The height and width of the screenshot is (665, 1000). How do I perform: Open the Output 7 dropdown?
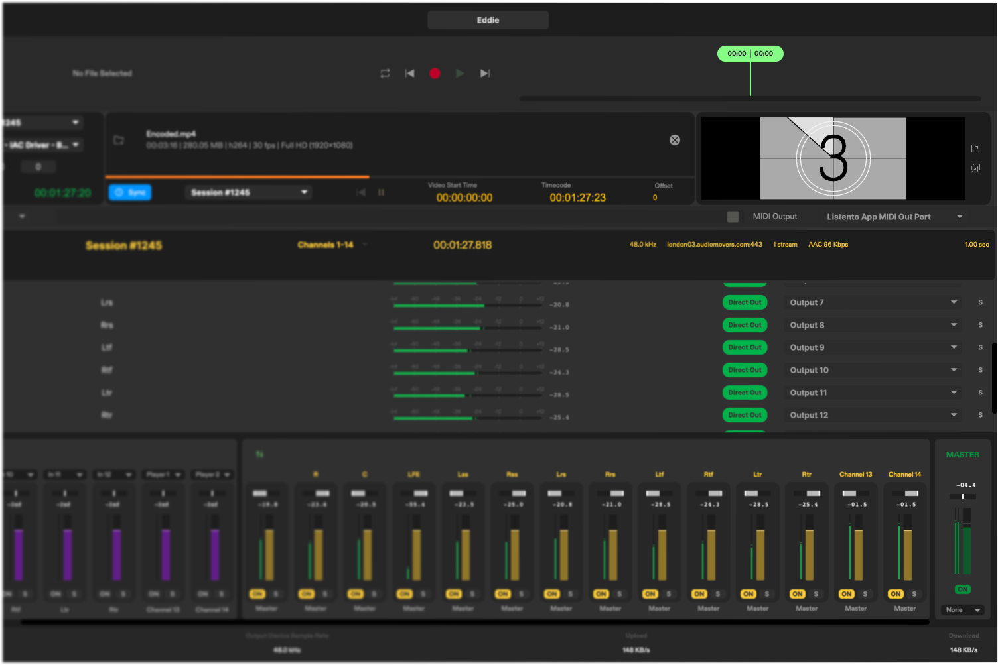click(873, 302)
